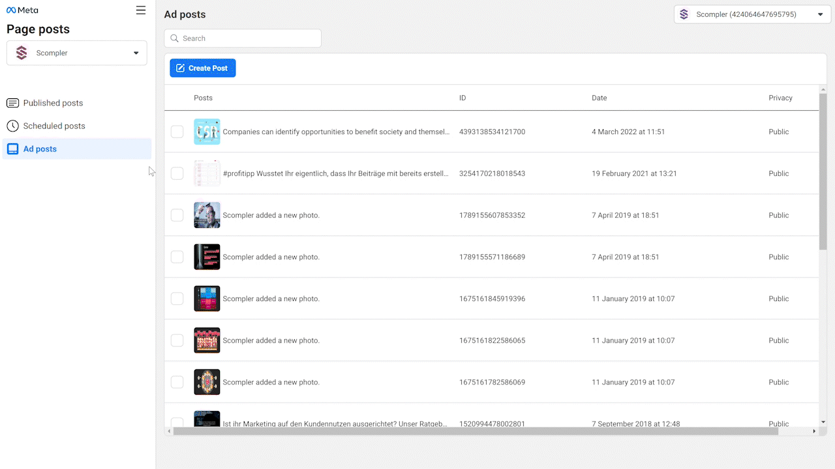Expand the Scompler page dropdown in the sidebar
The image size is (835, 469).
[x=136, y=53]
